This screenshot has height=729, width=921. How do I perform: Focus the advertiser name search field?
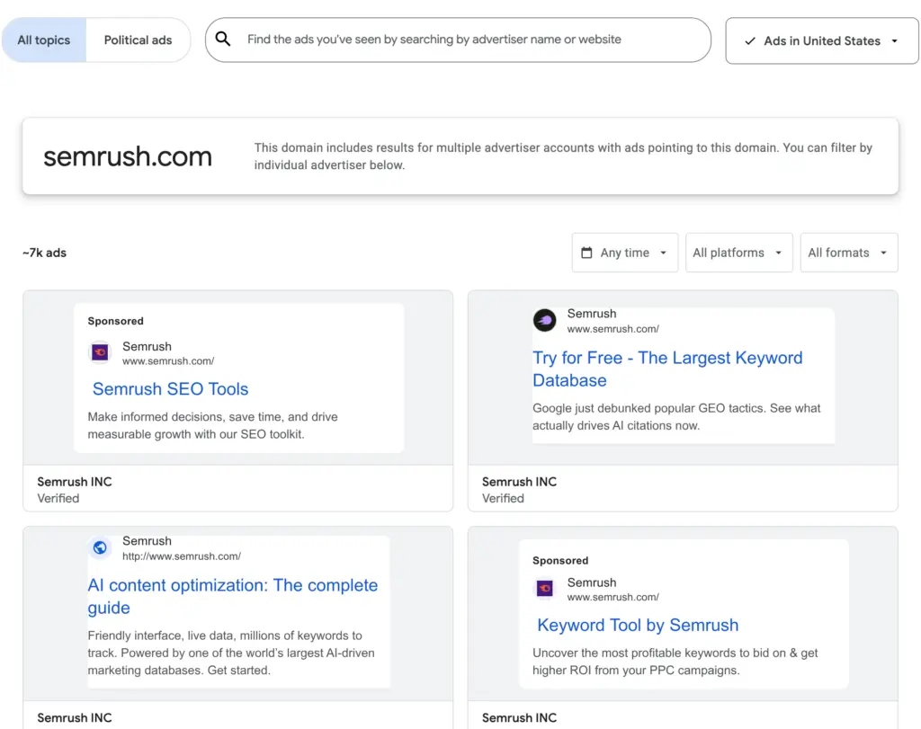pos(458,40)
